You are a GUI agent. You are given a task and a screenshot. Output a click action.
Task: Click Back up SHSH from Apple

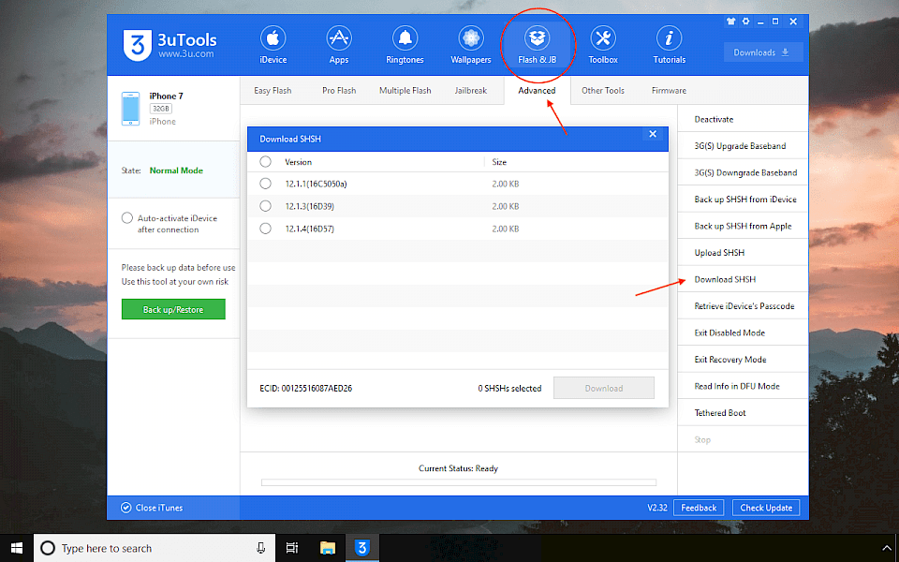[x=743, y=226]
